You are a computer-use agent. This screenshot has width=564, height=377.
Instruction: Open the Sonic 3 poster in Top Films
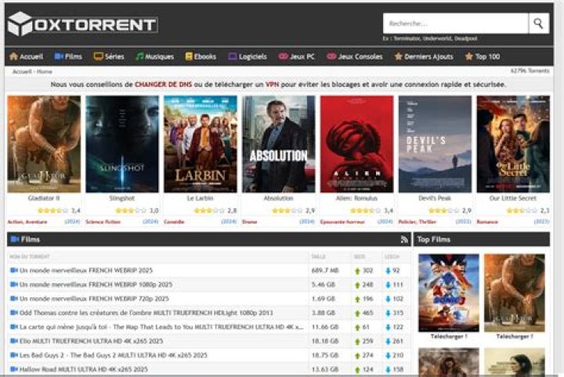pyautogui.click(x=449, y=293)
